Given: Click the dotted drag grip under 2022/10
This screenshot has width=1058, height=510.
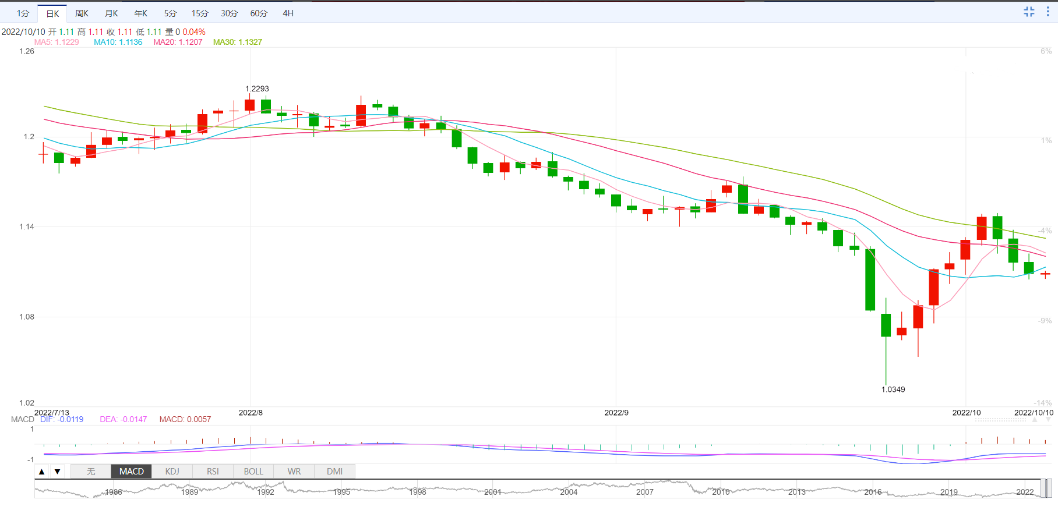Looking at the screenshot, I should (1000, 419).
